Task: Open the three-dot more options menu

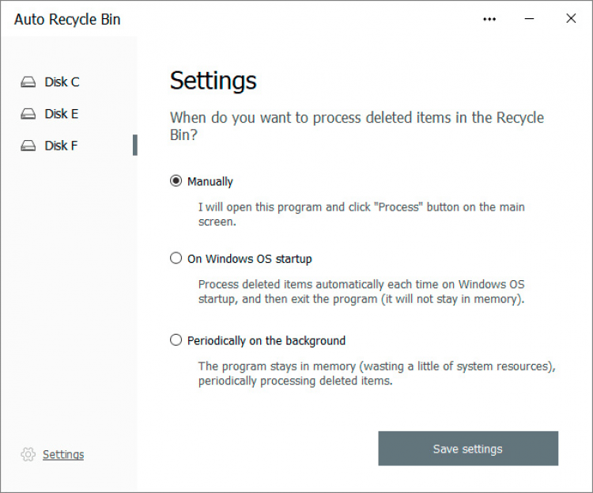Action: point(490,19)
